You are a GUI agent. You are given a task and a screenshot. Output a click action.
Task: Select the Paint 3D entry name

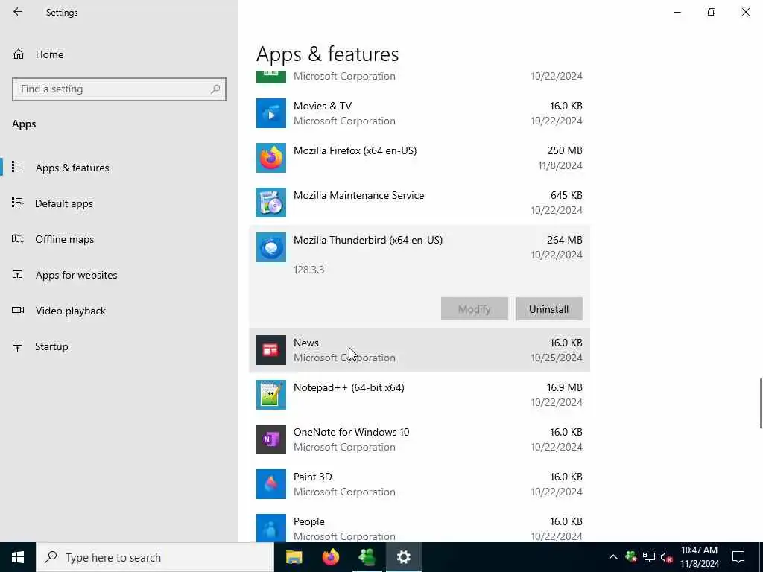pyautogui.click(x=312, y=477)
